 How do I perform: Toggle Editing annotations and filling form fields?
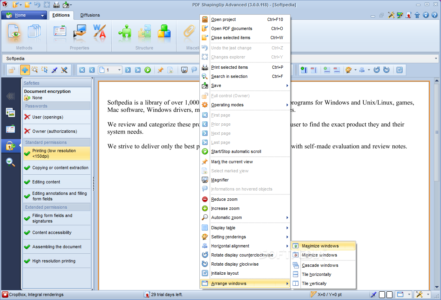(x=57, y=196)
